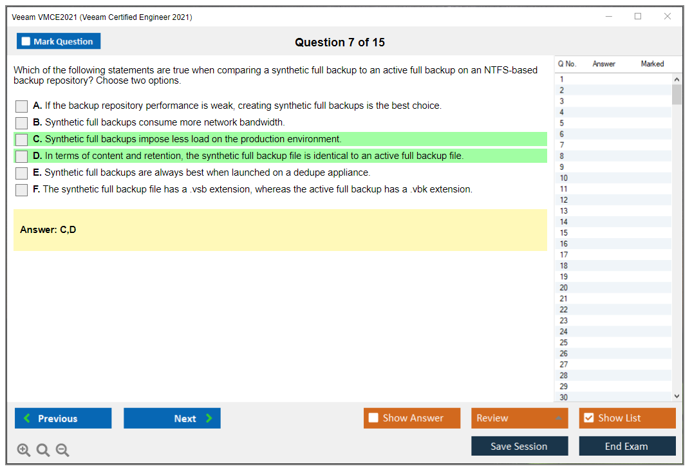
Task: Select option A checkbox about repository performance
Action: pos(22,106)
